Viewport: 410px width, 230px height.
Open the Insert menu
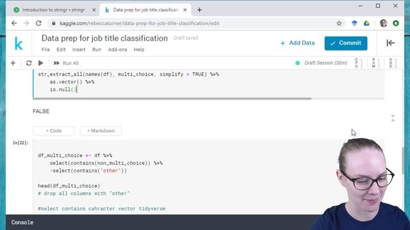coord(79,50)
